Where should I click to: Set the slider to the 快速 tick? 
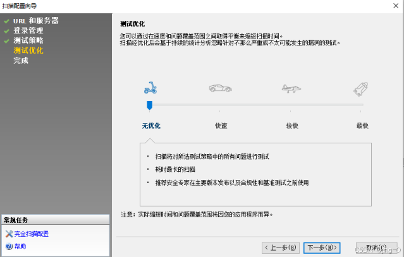[220, 105]
